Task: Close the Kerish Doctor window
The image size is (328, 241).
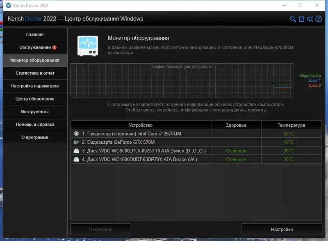Action: point(317,5)
